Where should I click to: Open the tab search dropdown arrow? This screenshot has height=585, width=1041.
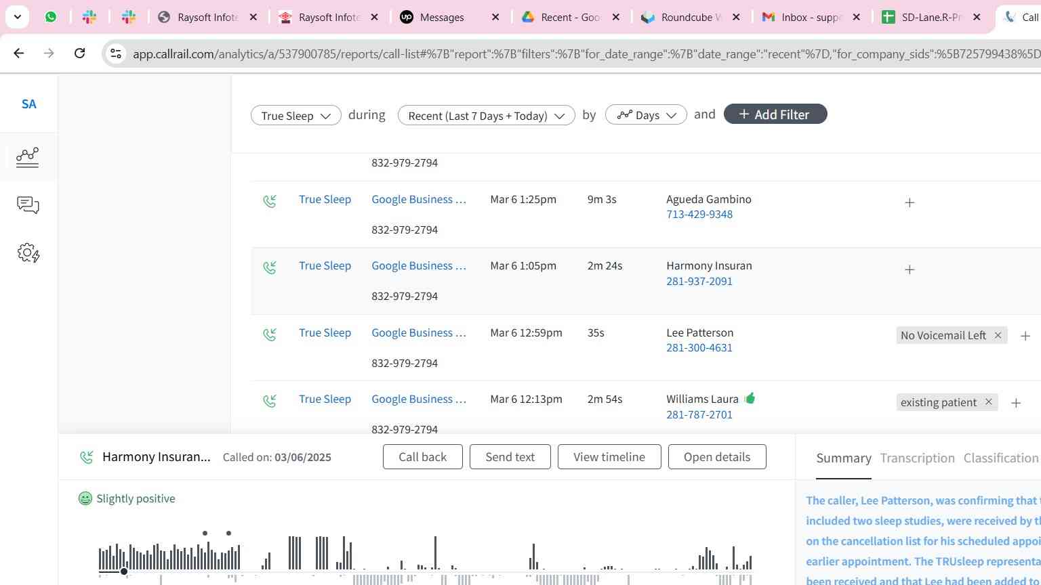17,17
